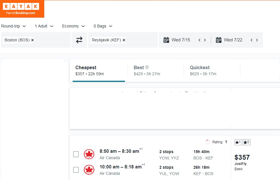Open calendar for return Wed 7/22
This screenshot has height=180, width=280.
click(219, 40)
